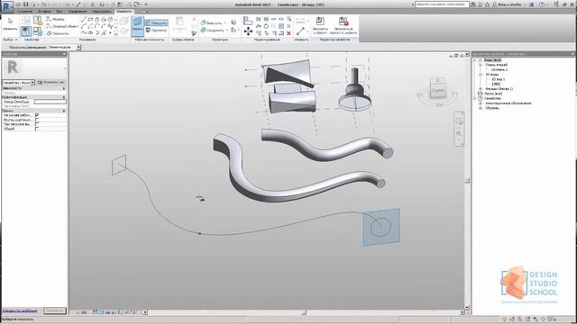Close the project browser panel
This screenshot has height=324, width=577.
click(x=572, y=54)
